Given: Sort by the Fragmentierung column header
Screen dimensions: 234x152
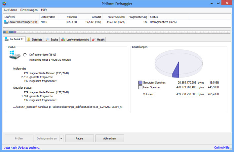Looking at the screenshot, I should [x=138, y=17].
